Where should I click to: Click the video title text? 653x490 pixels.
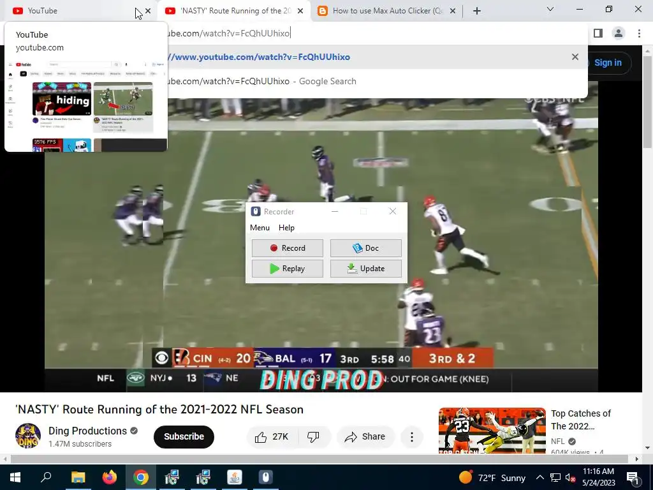pyautogui.click(x=159, y=410)
